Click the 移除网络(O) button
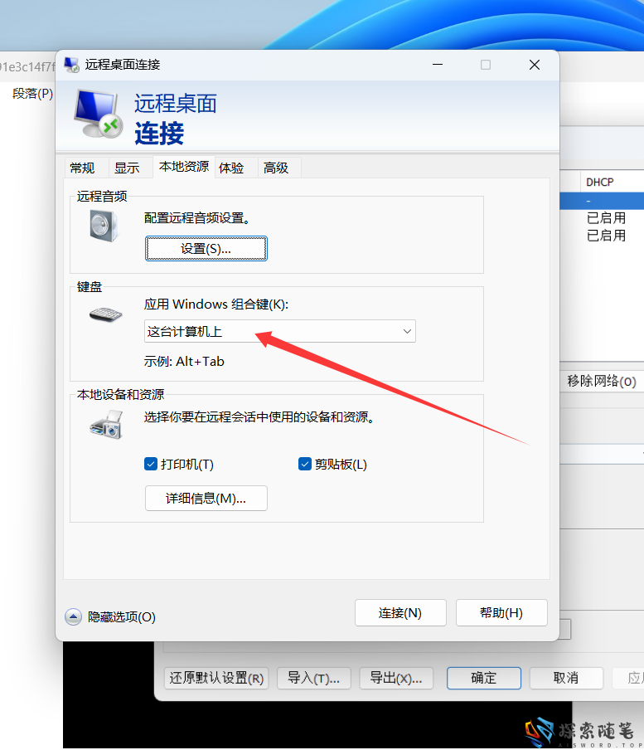644x750 pixels. click(601, 381)
